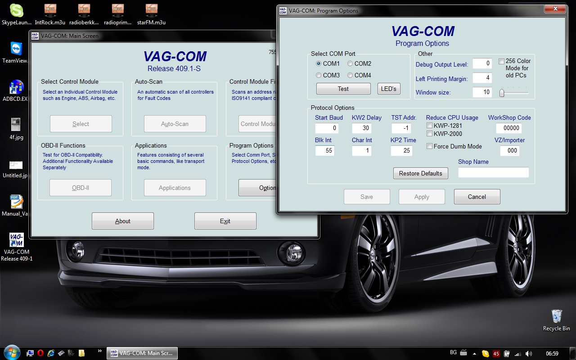Open the network signal tray icon
This screenshot has height=360, width=576.
[518, 354]
